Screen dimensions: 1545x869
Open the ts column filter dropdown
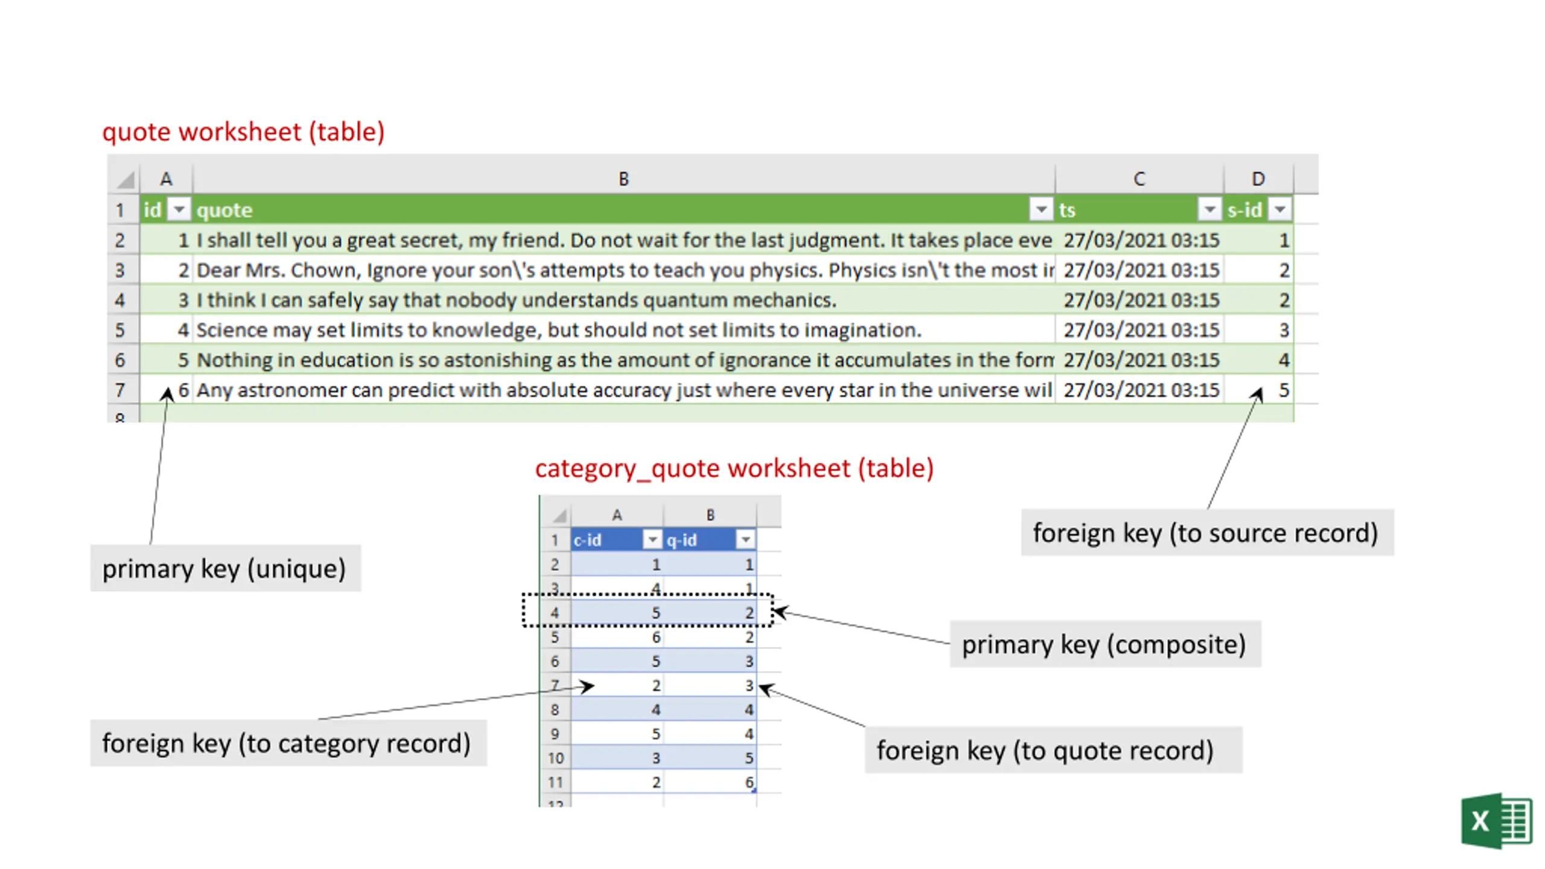(1209, 209)
